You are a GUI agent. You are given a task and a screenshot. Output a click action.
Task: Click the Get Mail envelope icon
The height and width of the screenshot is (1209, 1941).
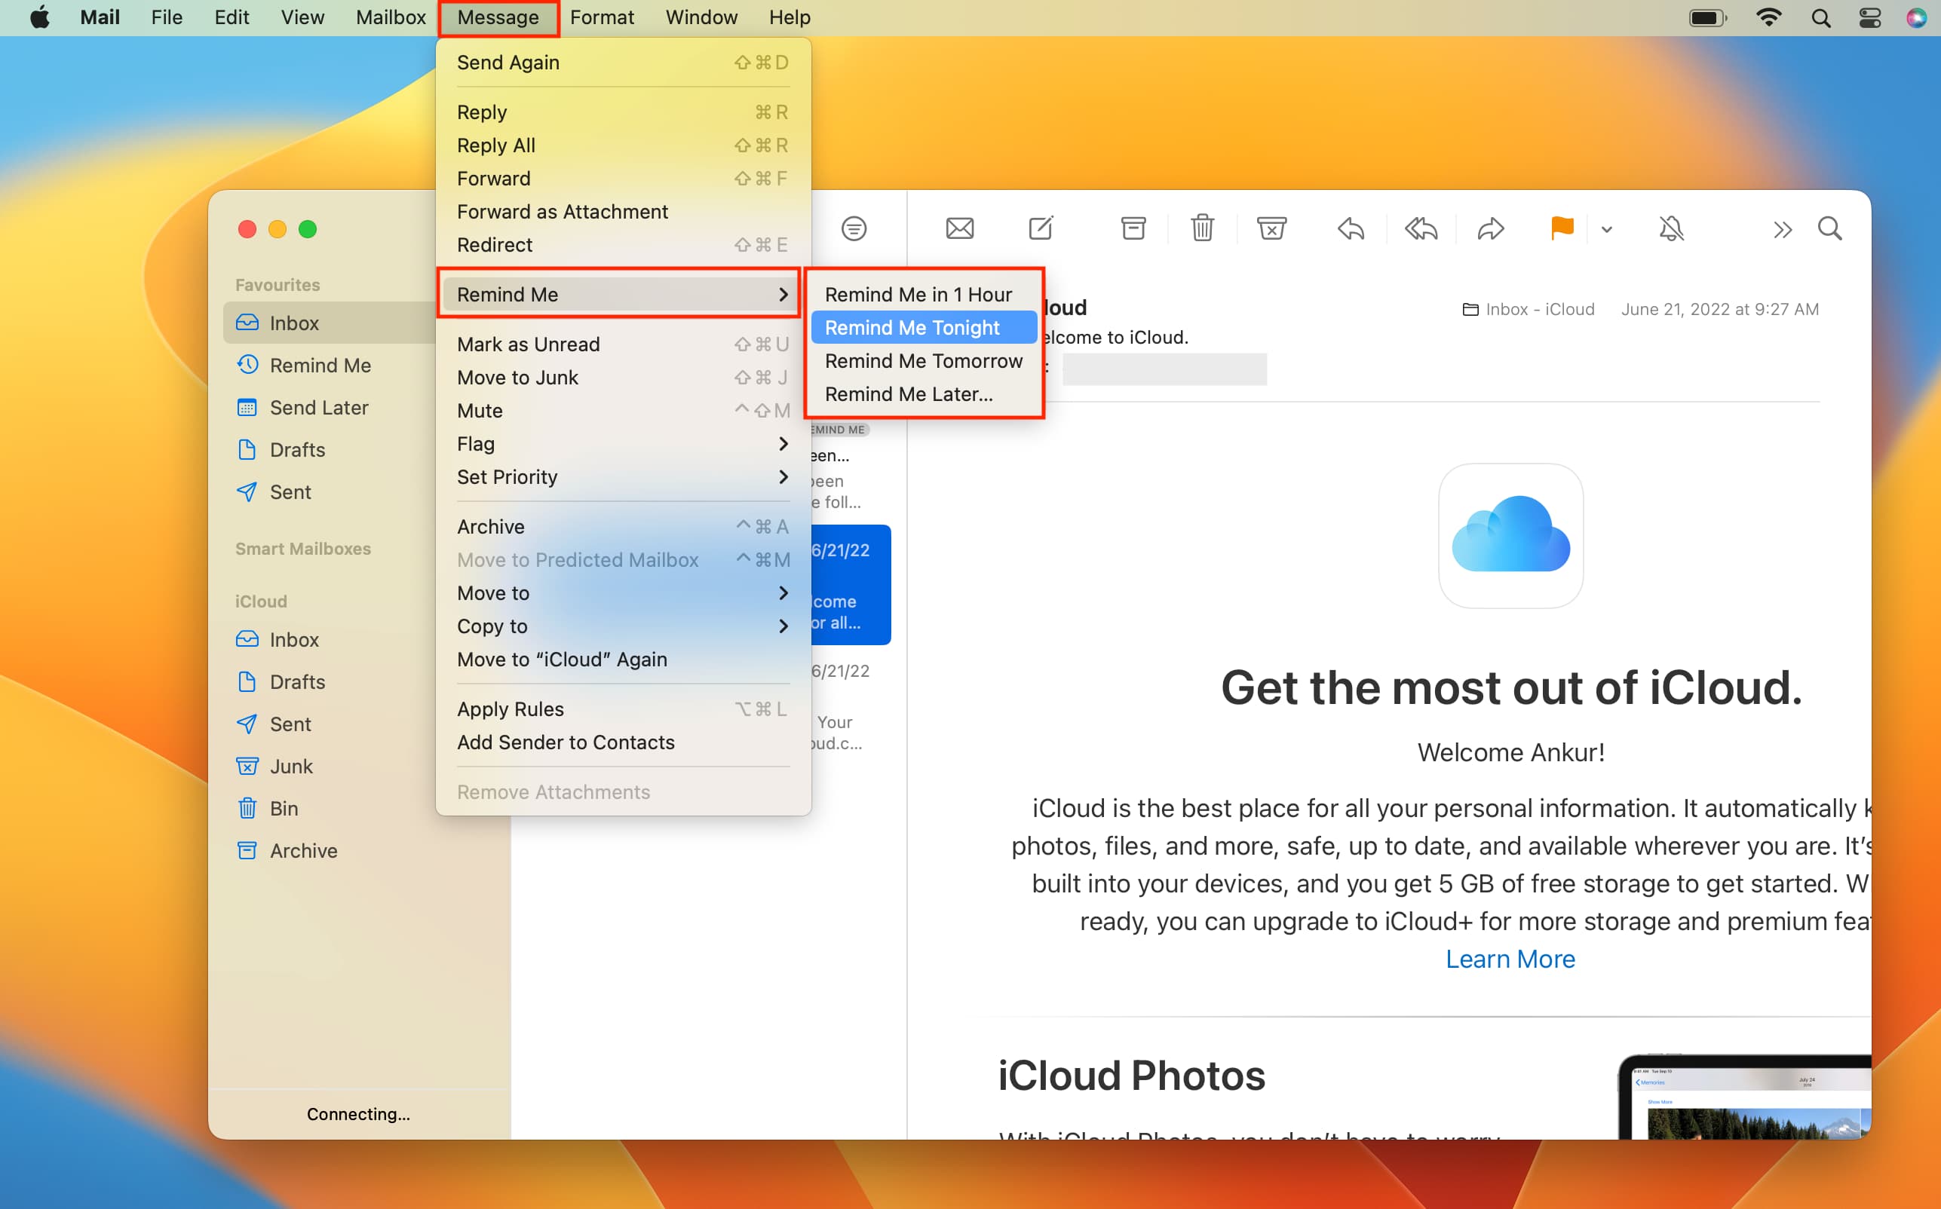tap(959, 229)
